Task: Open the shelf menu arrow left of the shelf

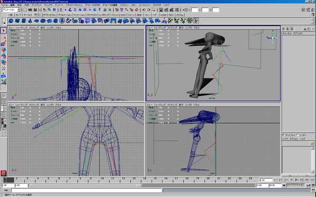Action: [4, 23]
